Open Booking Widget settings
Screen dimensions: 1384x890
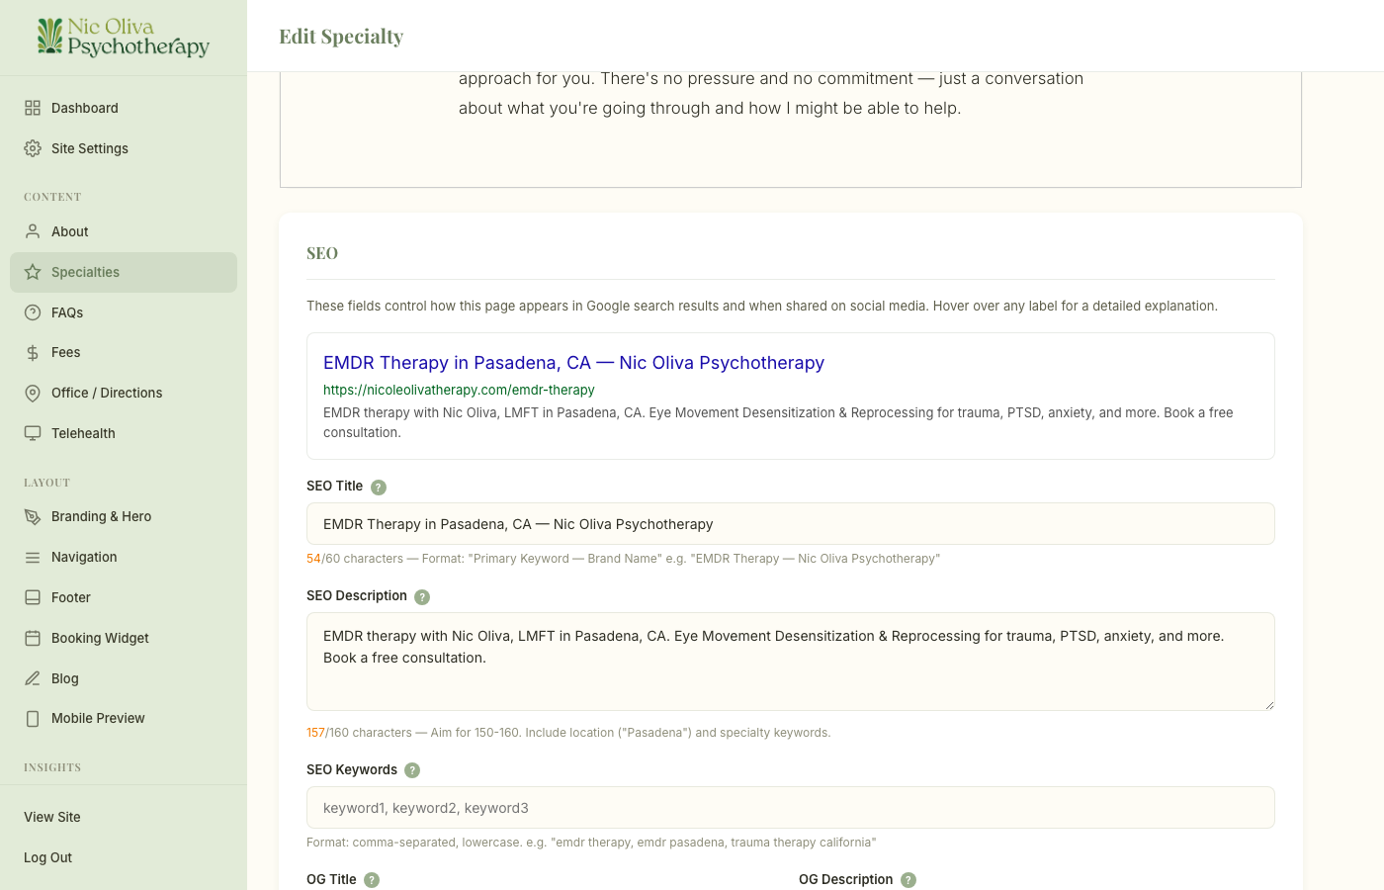(124, 638)
